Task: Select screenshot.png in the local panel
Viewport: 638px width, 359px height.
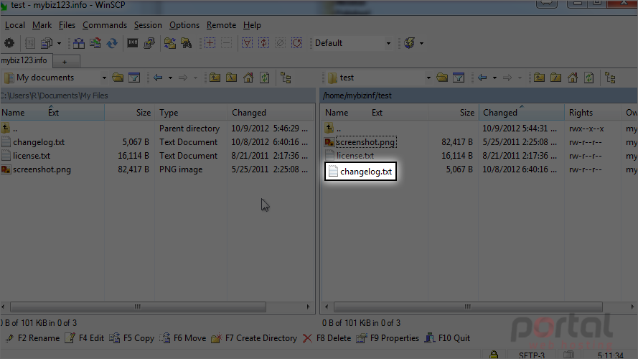Action: (42, 169)
